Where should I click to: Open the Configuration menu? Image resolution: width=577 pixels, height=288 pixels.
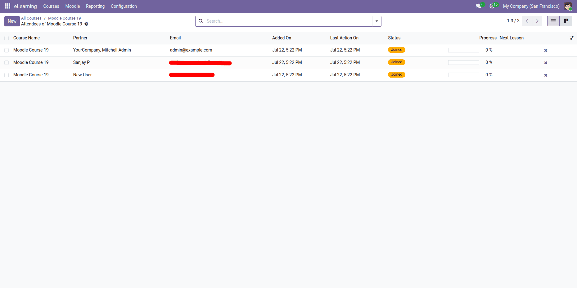[124, 6]
